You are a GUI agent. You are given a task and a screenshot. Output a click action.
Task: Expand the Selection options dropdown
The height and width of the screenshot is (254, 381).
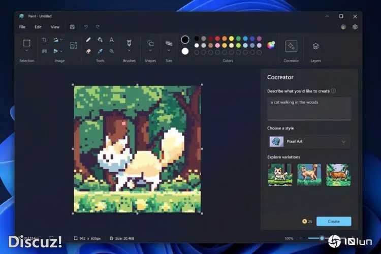27,51
